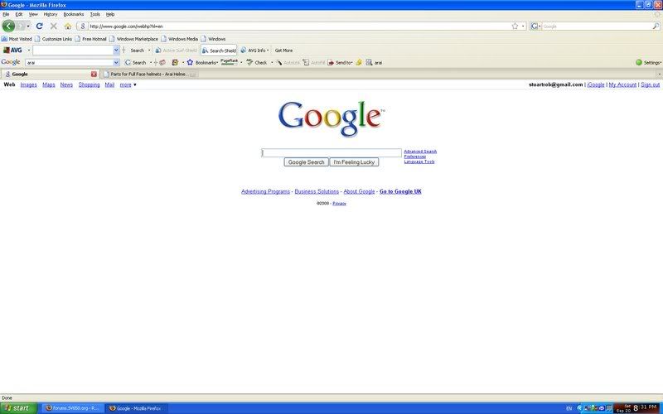This screenshot has width=663, height=414.
Task: Open the View menu
Action: coord(33,14)
